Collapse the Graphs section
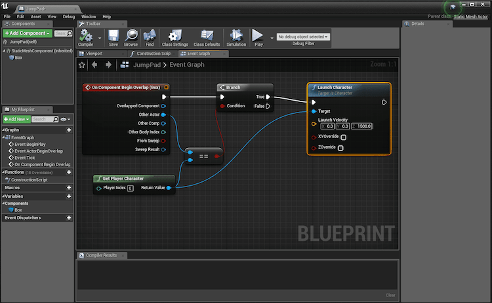 pyautogui.click(x=3, y=130)
